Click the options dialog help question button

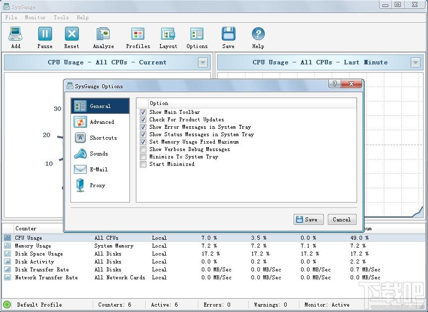(x=335, y=84)
